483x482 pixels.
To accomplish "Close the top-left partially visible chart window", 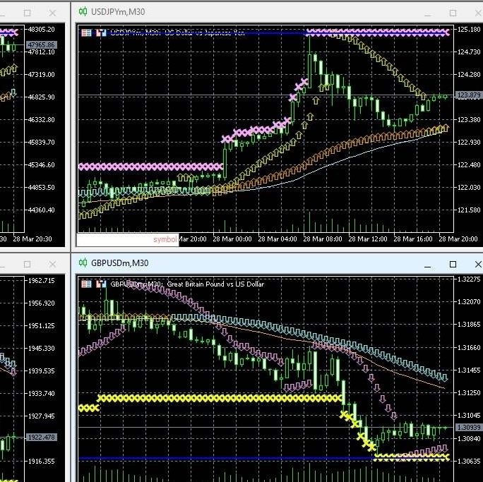I will 52,13.
